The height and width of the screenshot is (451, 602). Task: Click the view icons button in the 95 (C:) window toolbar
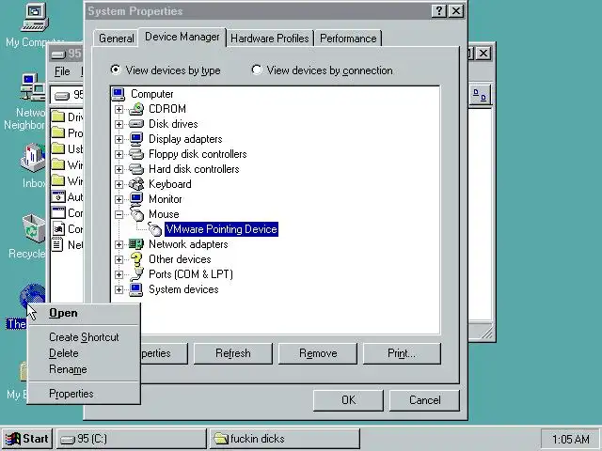[x=480, y=94]
